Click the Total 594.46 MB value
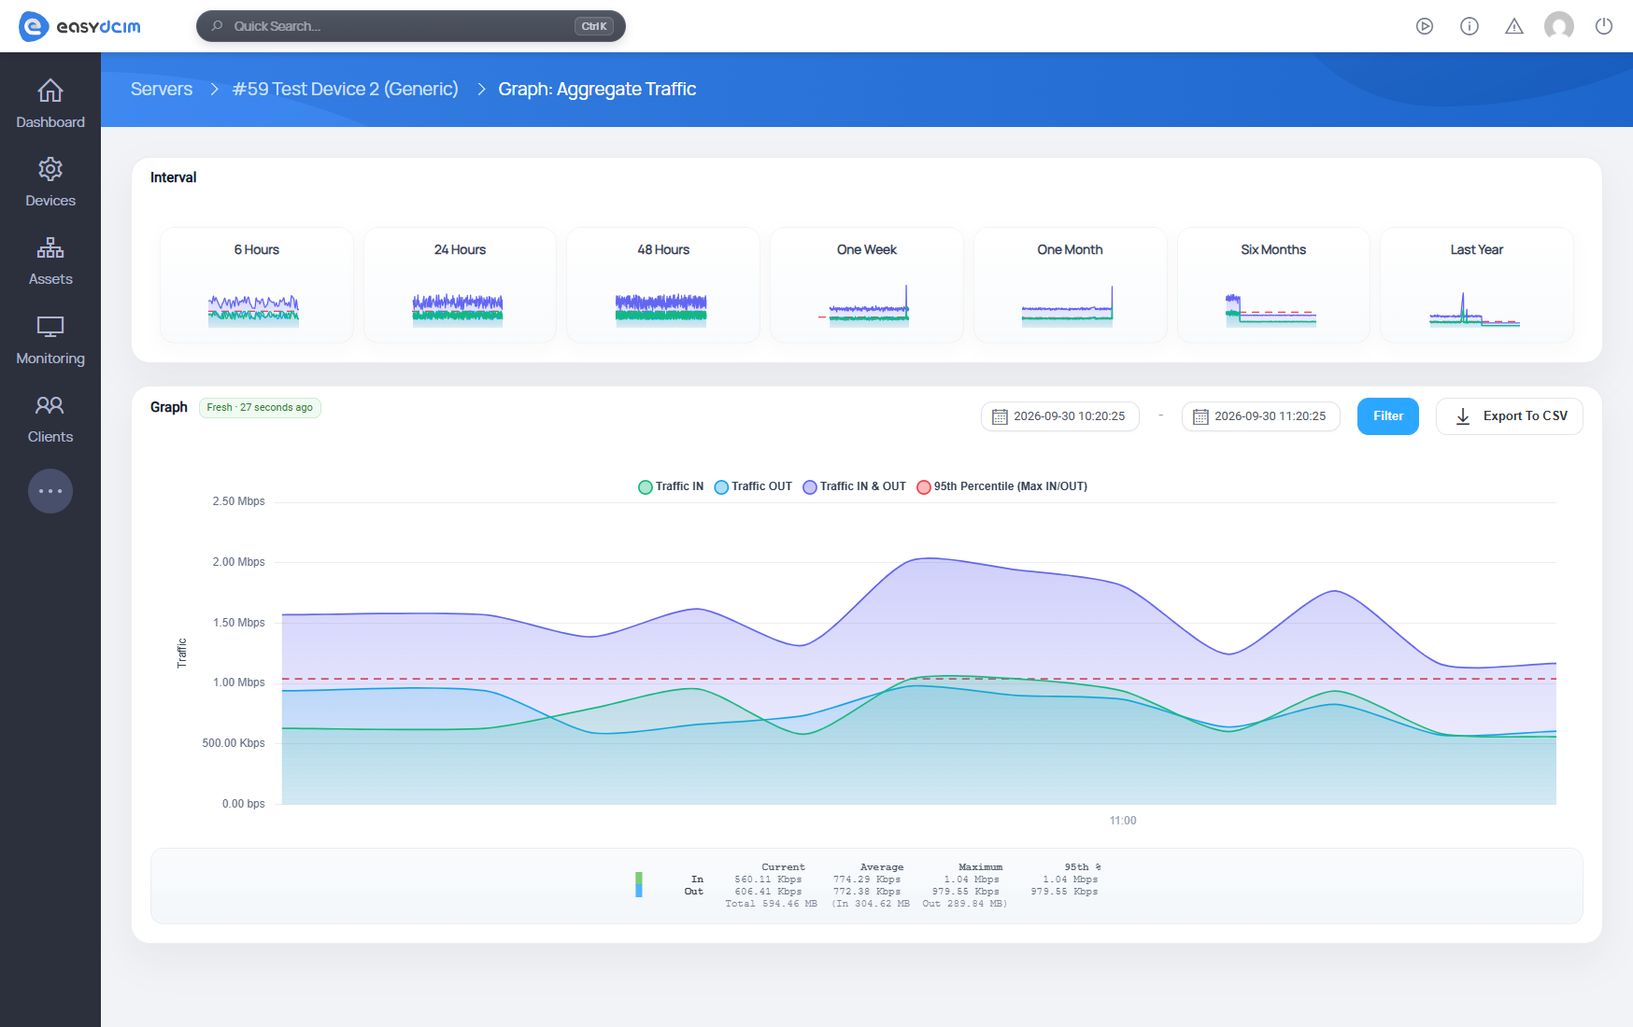1633x1027 pixels. [772, 904]
